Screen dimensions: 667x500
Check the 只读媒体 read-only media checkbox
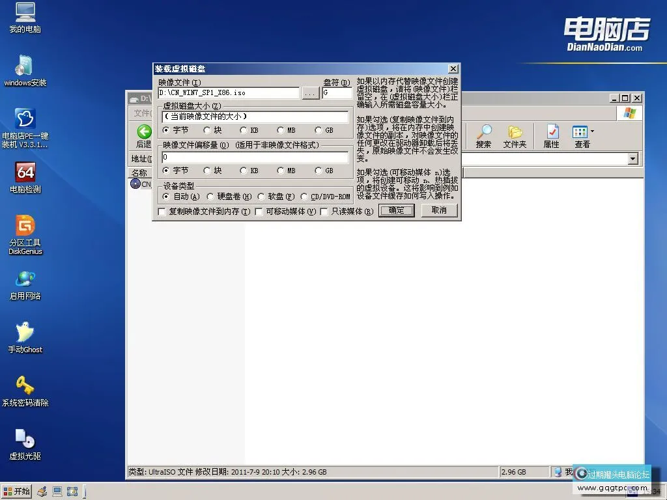(323, 212)
